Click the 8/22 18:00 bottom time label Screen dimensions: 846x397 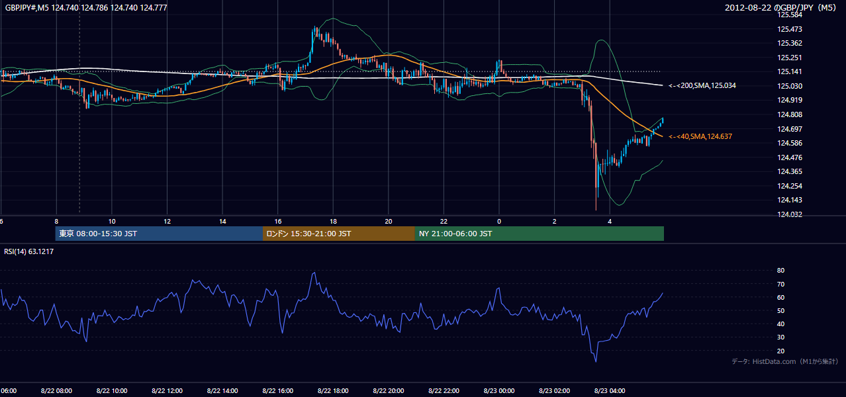coord(333,391)
